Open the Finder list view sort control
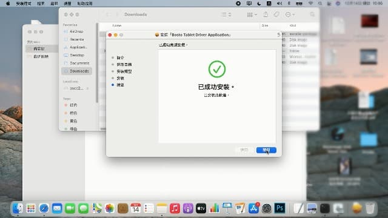This screenshot has width=388, height=218. [x=226, y=15]
